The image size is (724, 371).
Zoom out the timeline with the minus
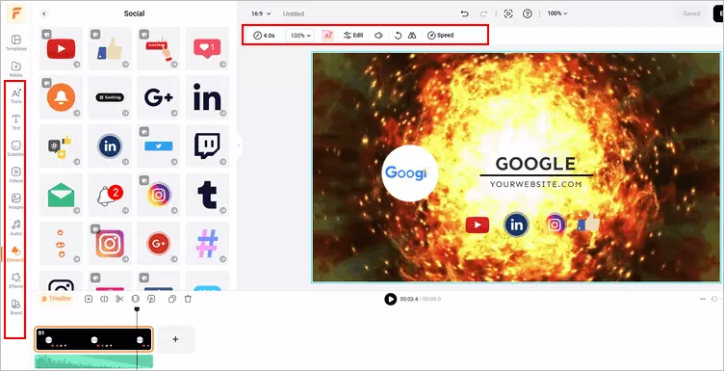pyautogui.click(x=703, y=299)
